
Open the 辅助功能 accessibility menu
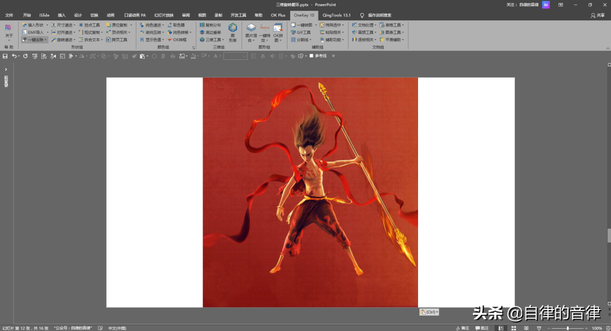click(333, 40)
